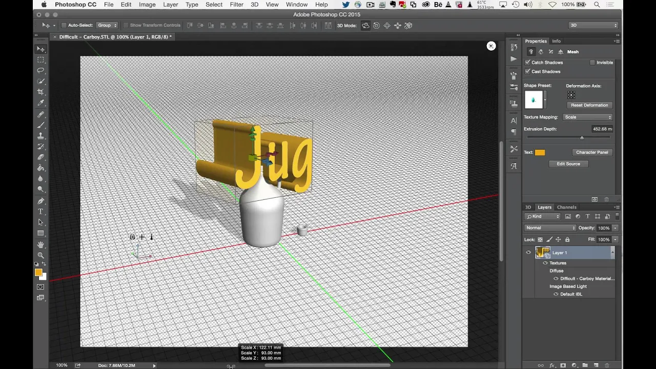Image resolution: width=656 pixels, height=369 pixels.
Task: Click the Drag 3D Object mode icon
Action: 387,25
